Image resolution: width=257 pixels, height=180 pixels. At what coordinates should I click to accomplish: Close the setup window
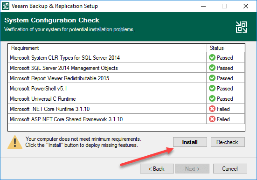coord(246,6)
